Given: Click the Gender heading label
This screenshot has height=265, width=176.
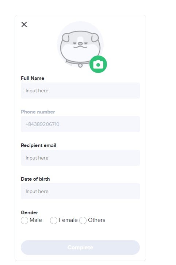Looking at the screenshot, I should point(30,212).
